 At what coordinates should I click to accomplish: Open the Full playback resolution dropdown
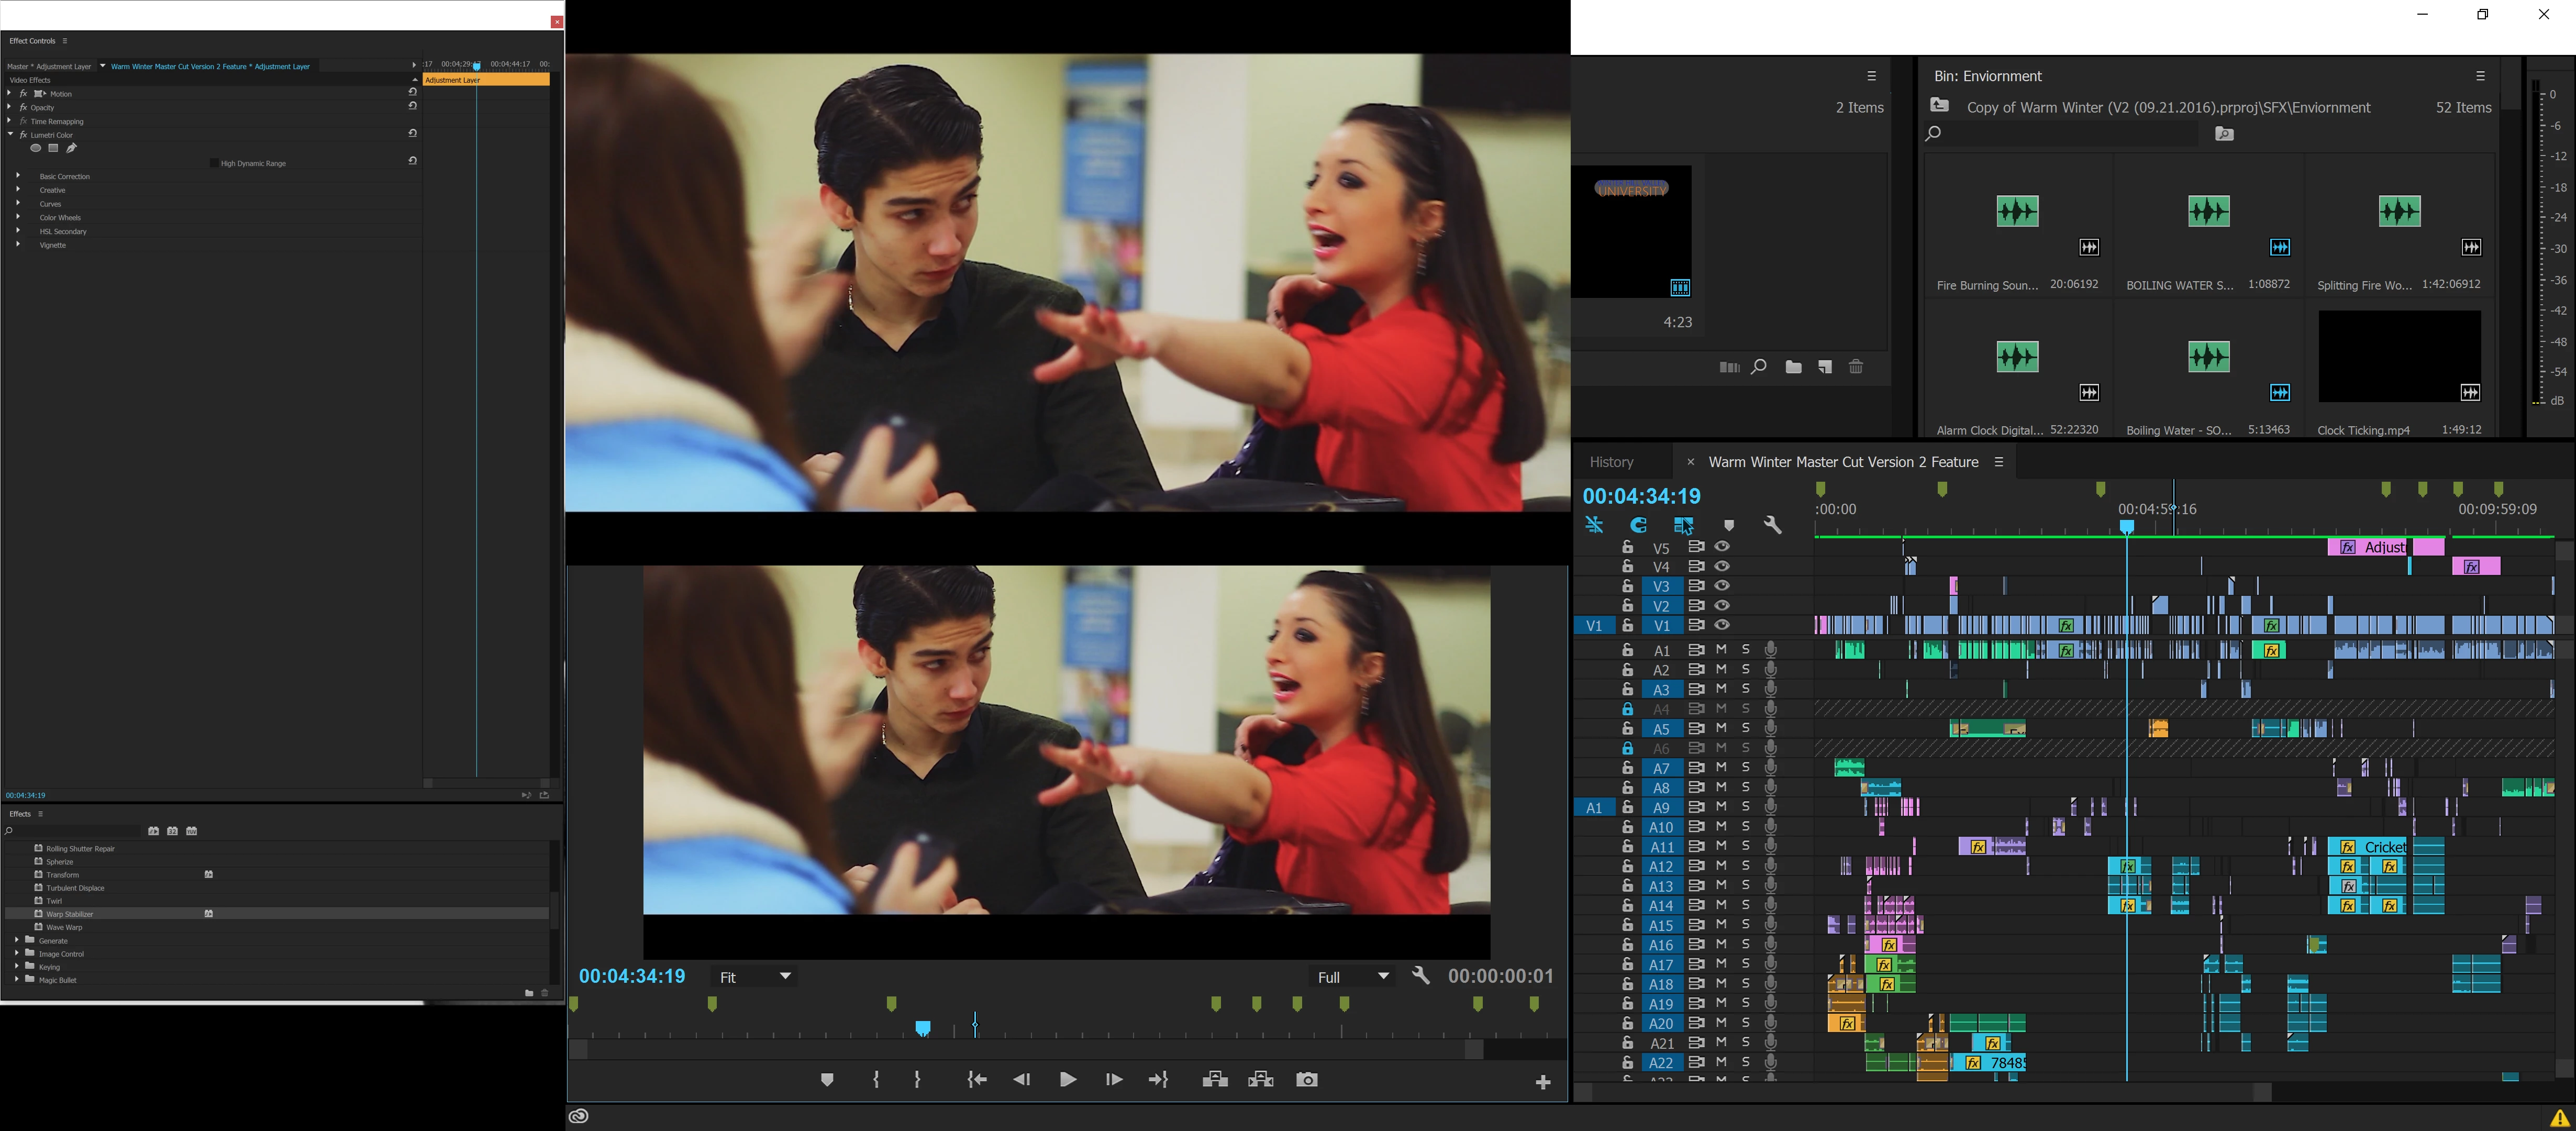[1352, 977]
